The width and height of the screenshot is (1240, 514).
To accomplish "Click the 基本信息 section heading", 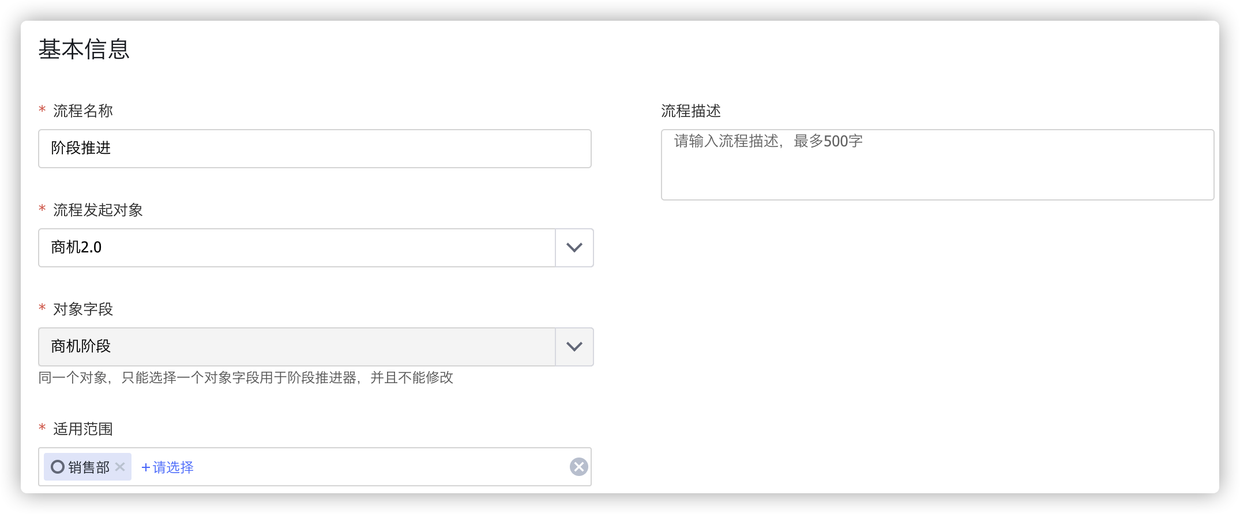I will (x=84, y=49).
